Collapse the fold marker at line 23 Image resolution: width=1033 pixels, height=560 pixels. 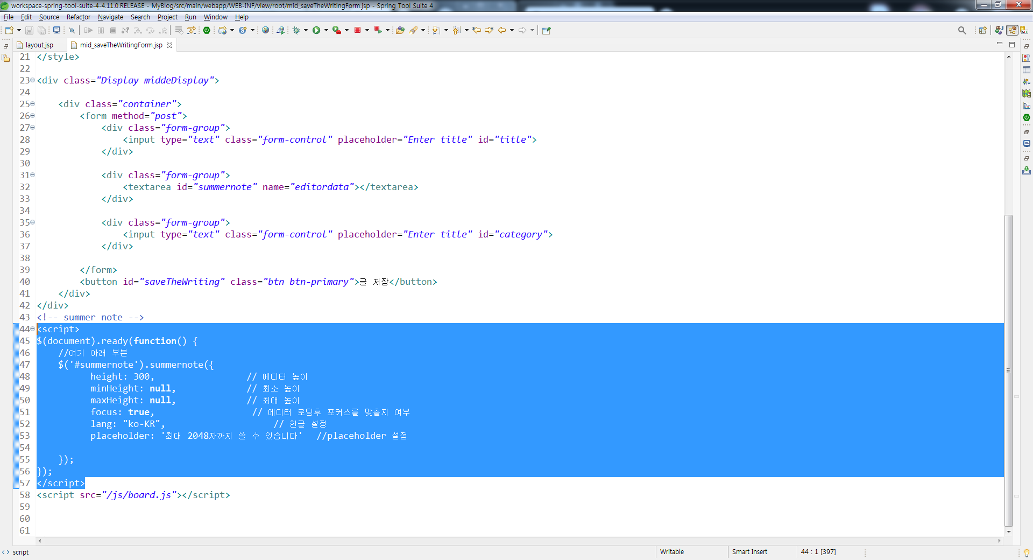click(32, 80)
